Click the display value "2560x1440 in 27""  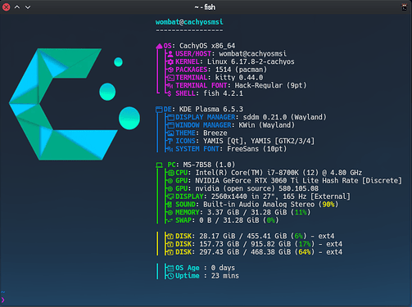pos(243,196)
